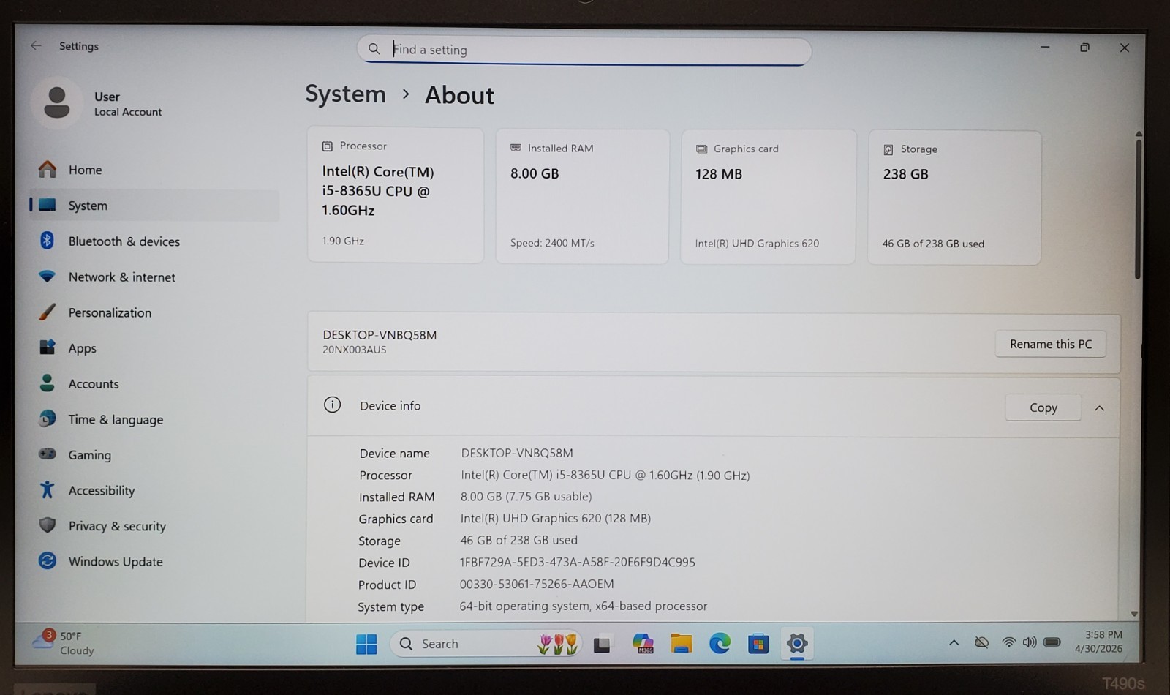Open Microsoft Store from taskbar

pos(758,644)
